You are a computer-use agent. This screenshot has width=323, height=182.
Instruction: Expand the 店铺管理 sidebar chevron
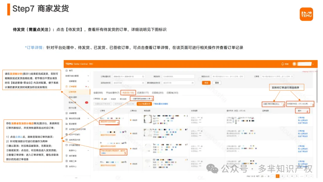click(x=88, y=113)
